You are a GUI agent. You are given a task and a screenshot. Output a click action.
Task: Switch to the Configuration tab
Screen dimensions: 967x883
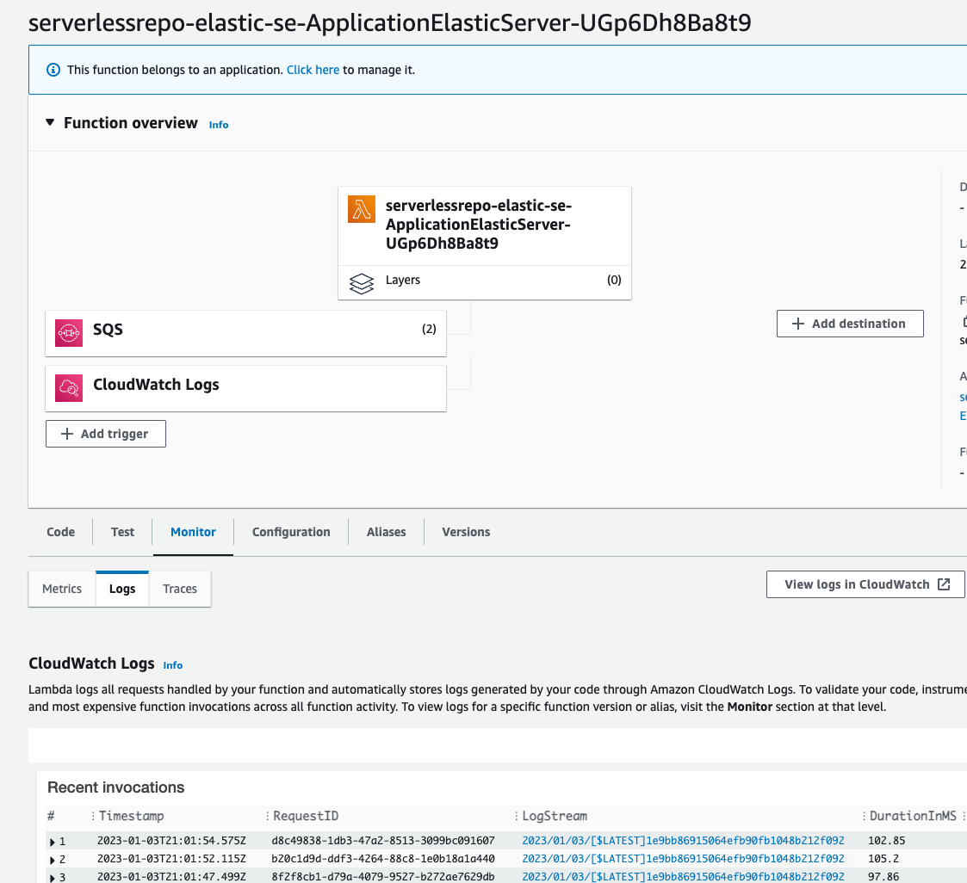click(x=291, y=532)
